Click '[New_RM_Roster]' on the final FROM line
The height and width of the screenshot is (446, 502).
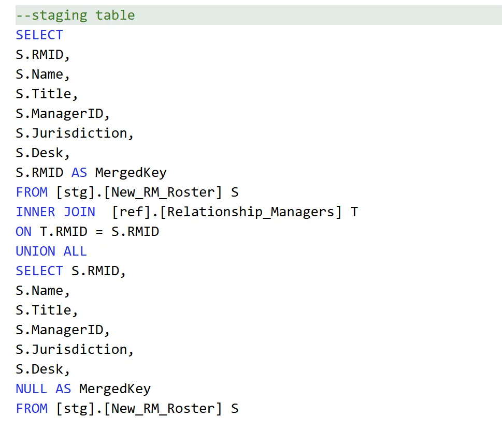[x=163, y=409]
